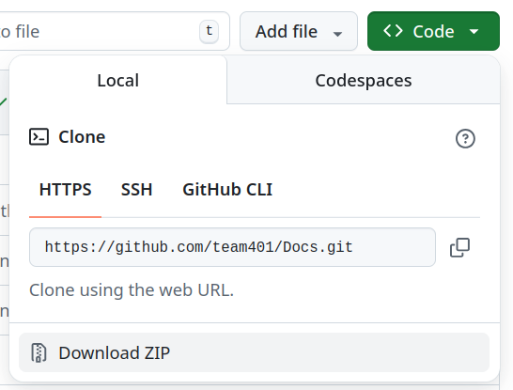
Task: Select the HTTPS clone method tab
Action: pos(66,190)
